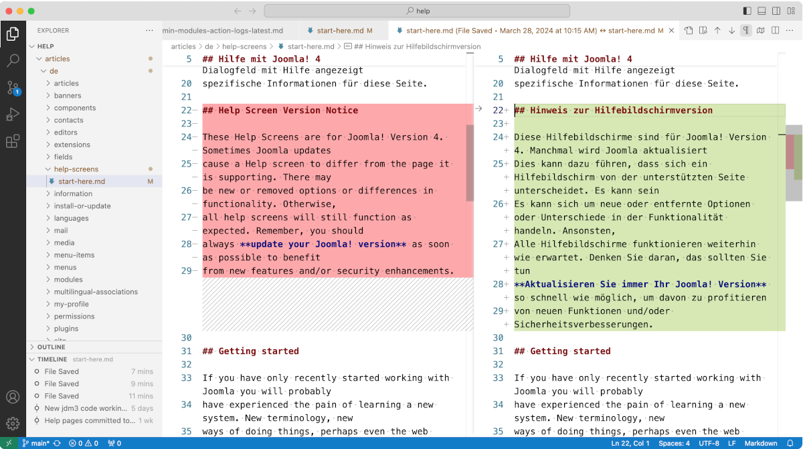Open Customize Layout control

[x=791, y=11]
